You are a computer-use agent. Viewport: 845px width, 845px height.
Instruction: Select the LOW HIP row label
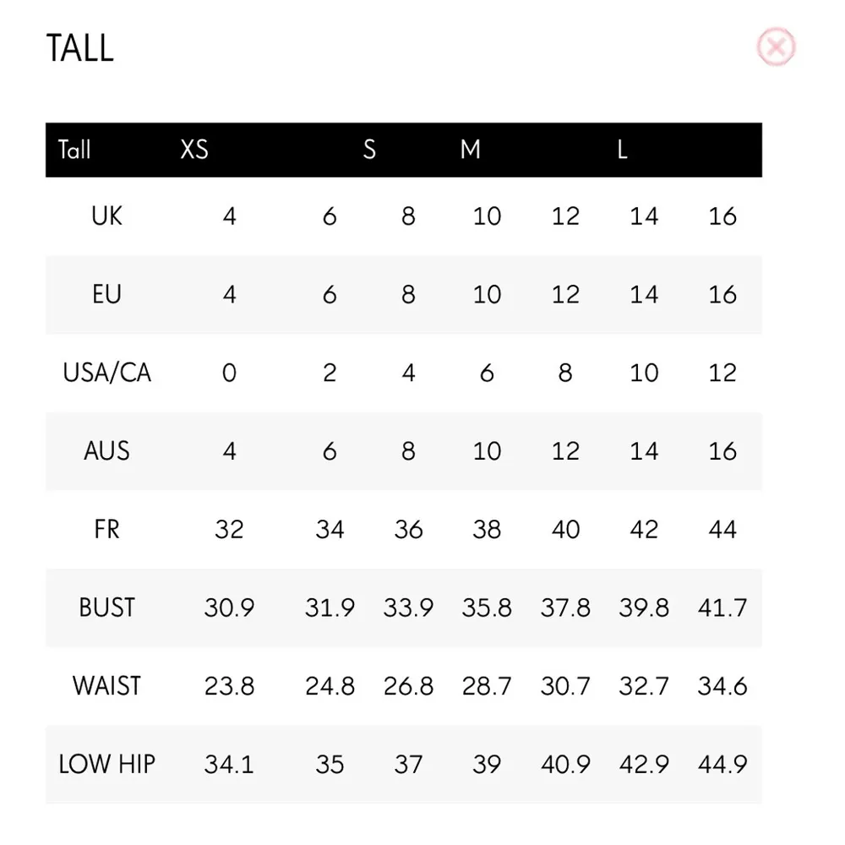pos(107,764)
